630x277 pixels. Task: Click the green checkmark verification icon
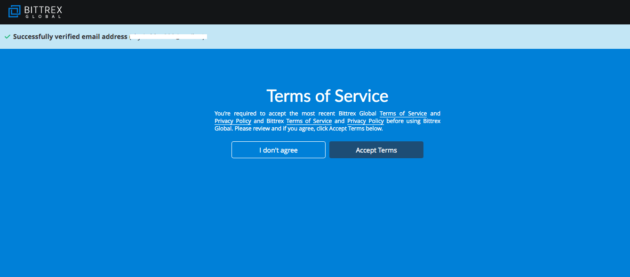point(7,37)
